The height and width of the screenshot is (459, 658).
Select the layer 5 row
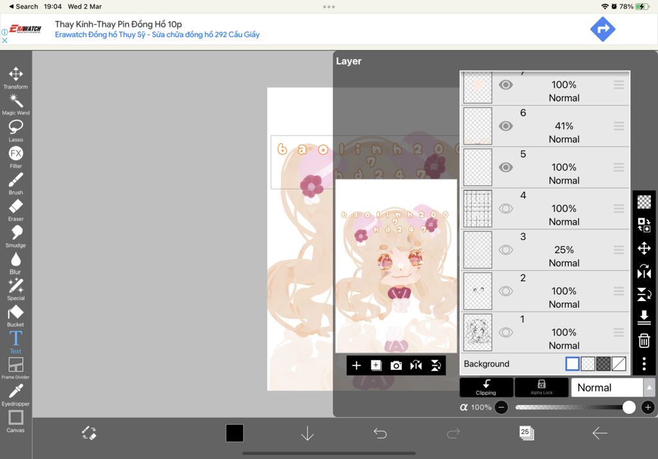point(545,168)
